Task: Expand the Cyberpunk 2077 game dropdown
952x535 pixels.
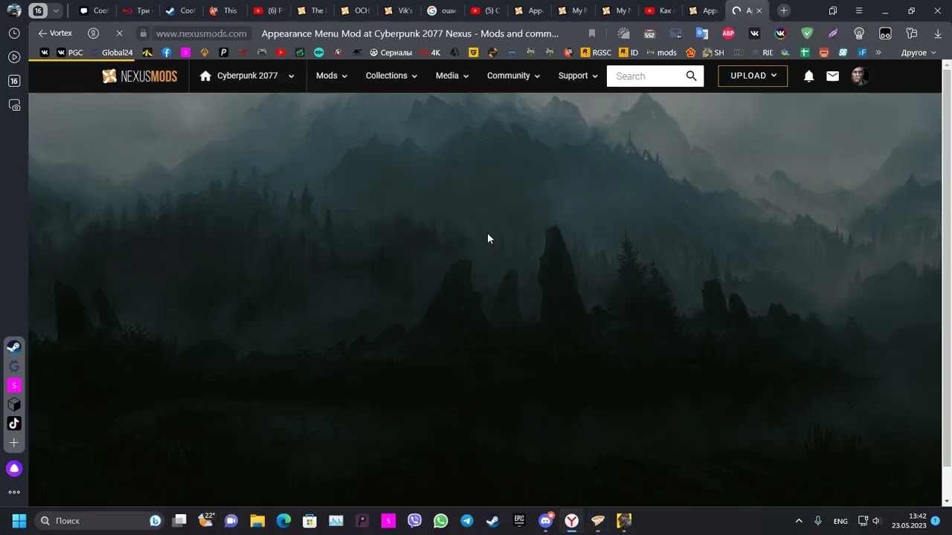Action: tap(291, 77)
